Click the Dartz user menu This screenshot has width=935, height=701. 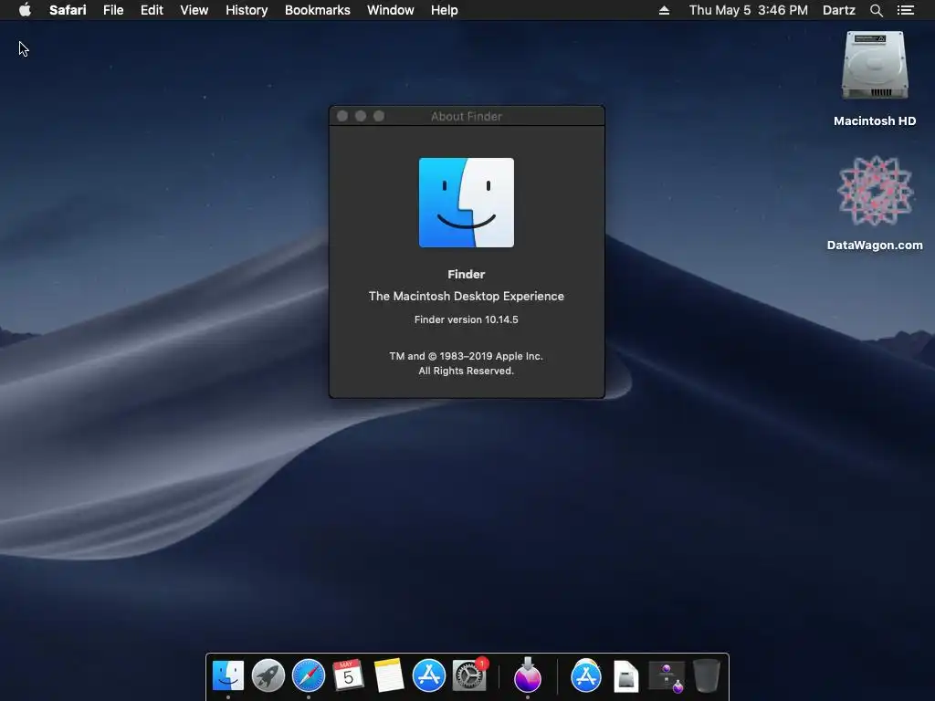(839, 10)
